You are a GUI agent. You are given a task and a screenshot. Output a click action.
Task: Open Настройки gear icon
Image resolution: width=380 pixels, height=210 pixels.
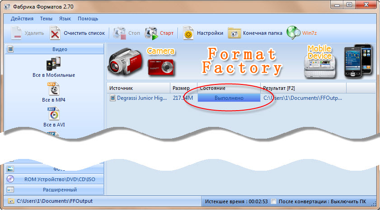(x=188, y=33)
